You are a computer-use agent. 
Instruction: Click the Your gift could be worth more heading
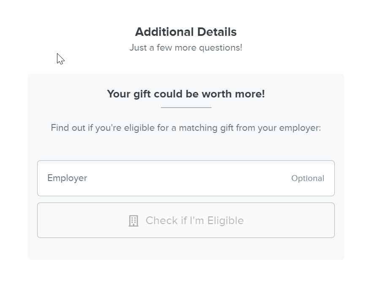[x=186, y=94]
